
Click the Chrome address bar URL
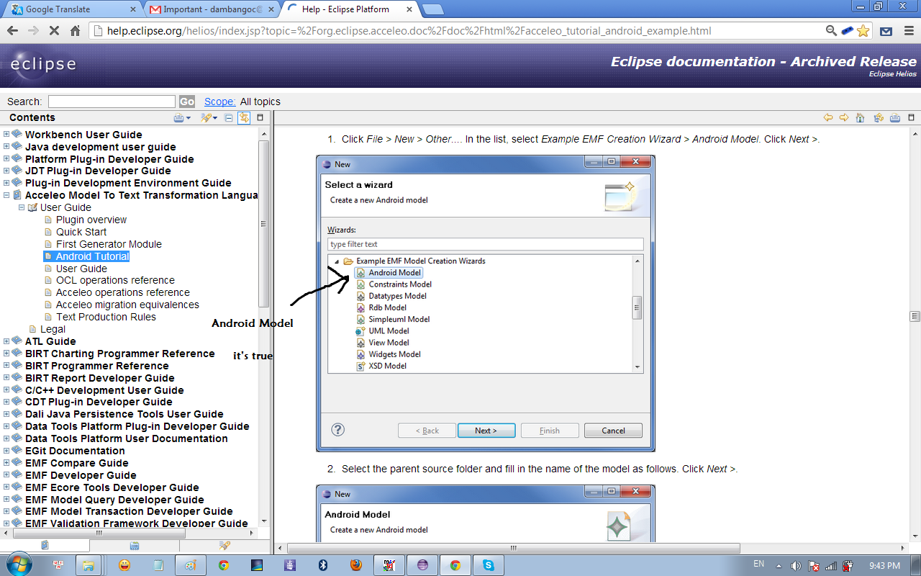pos(409,31)
